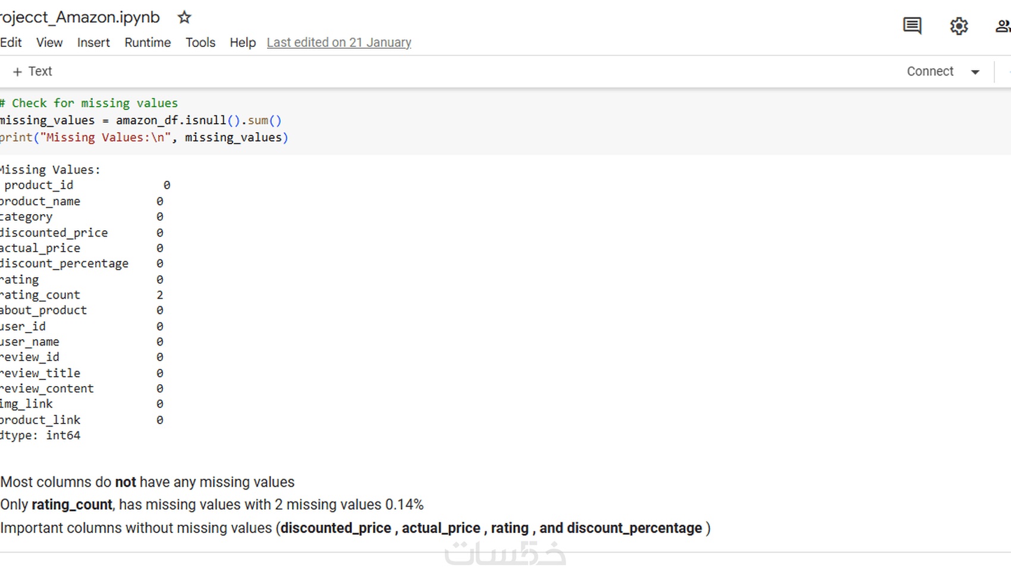Image resolution: width=1011 pixels, height=577 pixels.
Task: Place cursor in the missing_values code line
Action: pyautogui.click(x=140, y=121)
